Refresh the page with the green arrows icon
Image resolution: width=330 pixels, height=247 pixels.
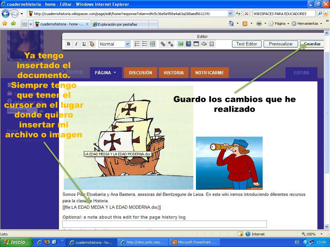pyautogui.click(x=238, y=14)
